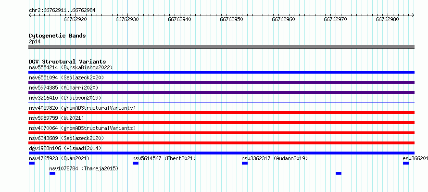Click the small blue block under esv366201
428x192 pixels.
(x=406, y=163)
